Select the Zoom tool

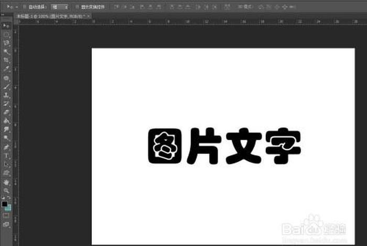[x=6, y=191]
